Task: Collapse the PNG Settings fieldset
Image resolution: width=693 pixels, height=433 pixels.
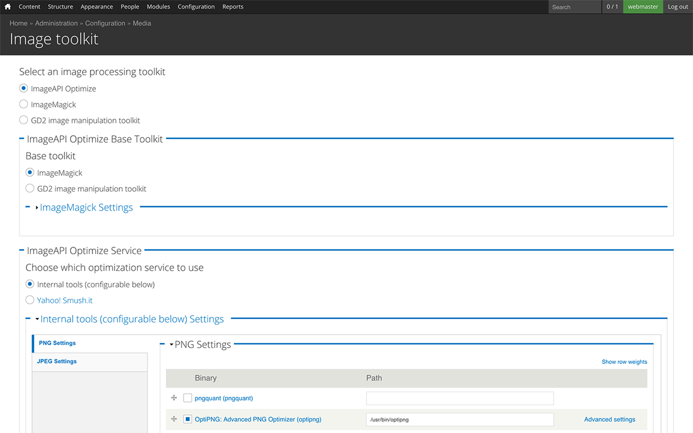Action: 202,345
